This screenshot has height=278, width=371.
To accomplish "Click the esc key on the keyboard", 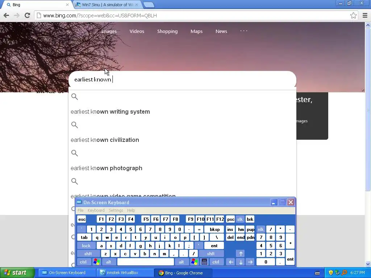I will pos(82,219).
